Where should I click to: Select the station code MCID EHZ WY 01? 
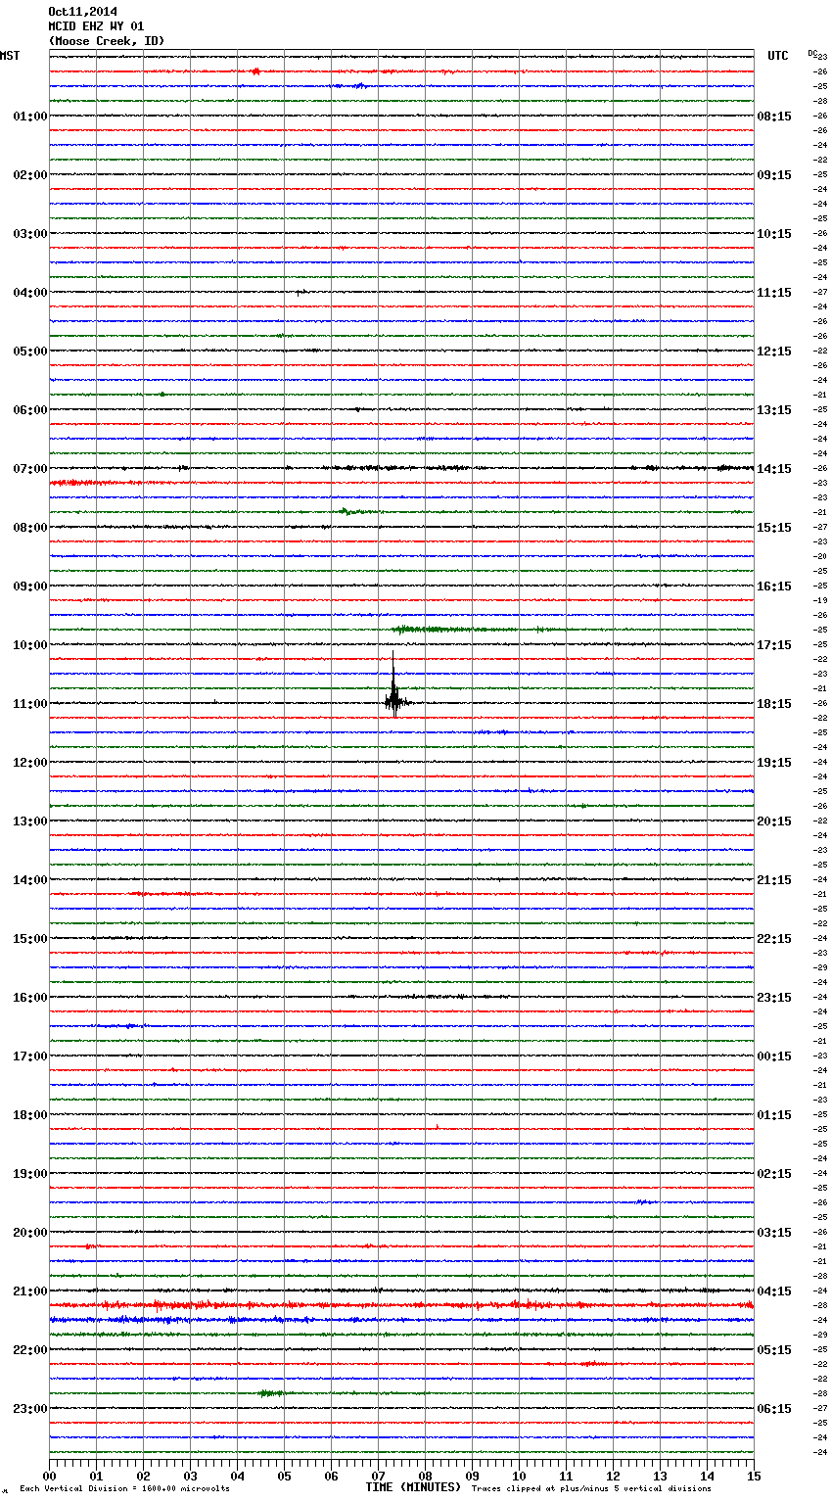pyautogui.click(x=96, y=26)
